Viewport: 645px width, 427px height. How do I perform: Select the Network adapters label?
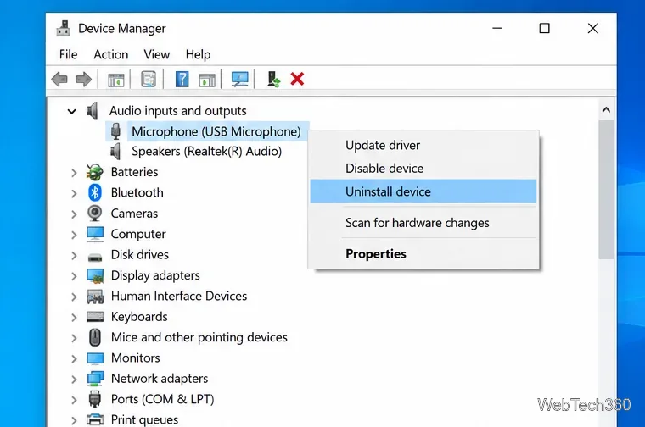tap(160, 379)
